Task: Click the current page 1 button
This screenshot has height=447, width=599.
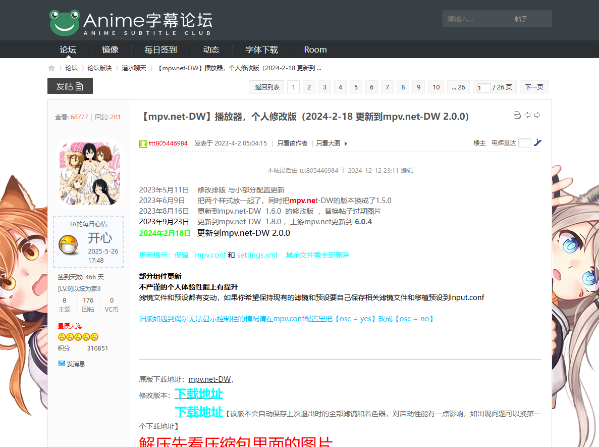Action: (293, 87)
